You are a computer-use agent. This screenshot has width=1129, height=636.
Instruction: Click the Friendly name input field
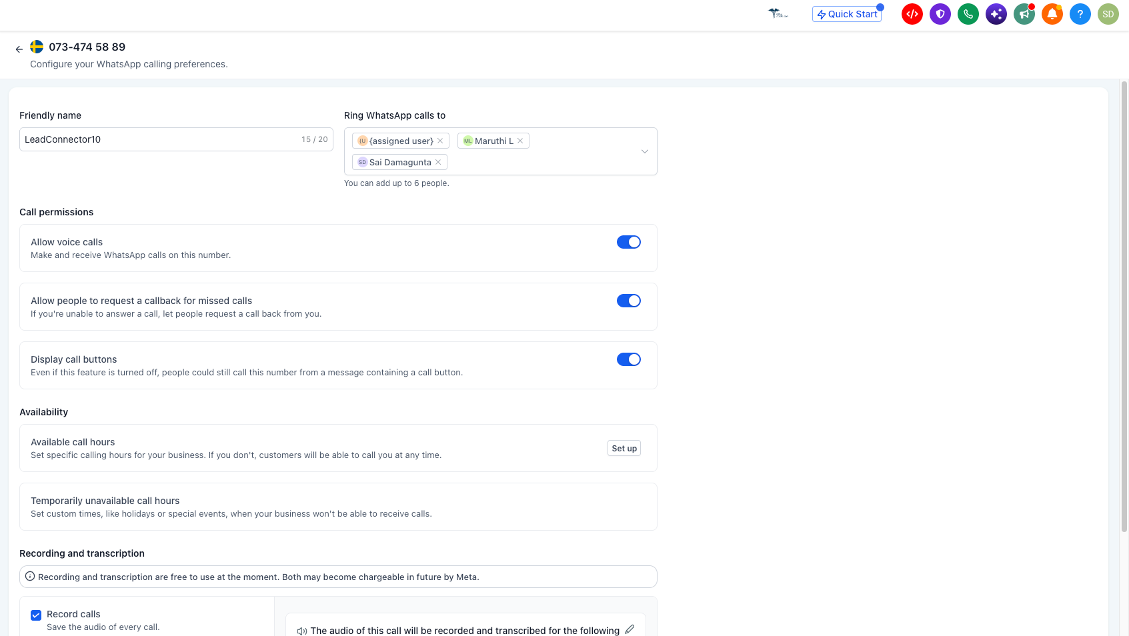pos(176,139)
